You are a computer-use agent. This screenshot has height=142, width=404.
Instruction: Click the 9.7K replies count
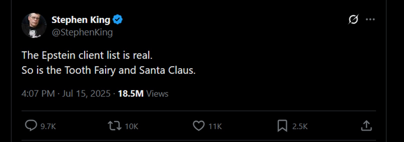[x=48, y=126]
